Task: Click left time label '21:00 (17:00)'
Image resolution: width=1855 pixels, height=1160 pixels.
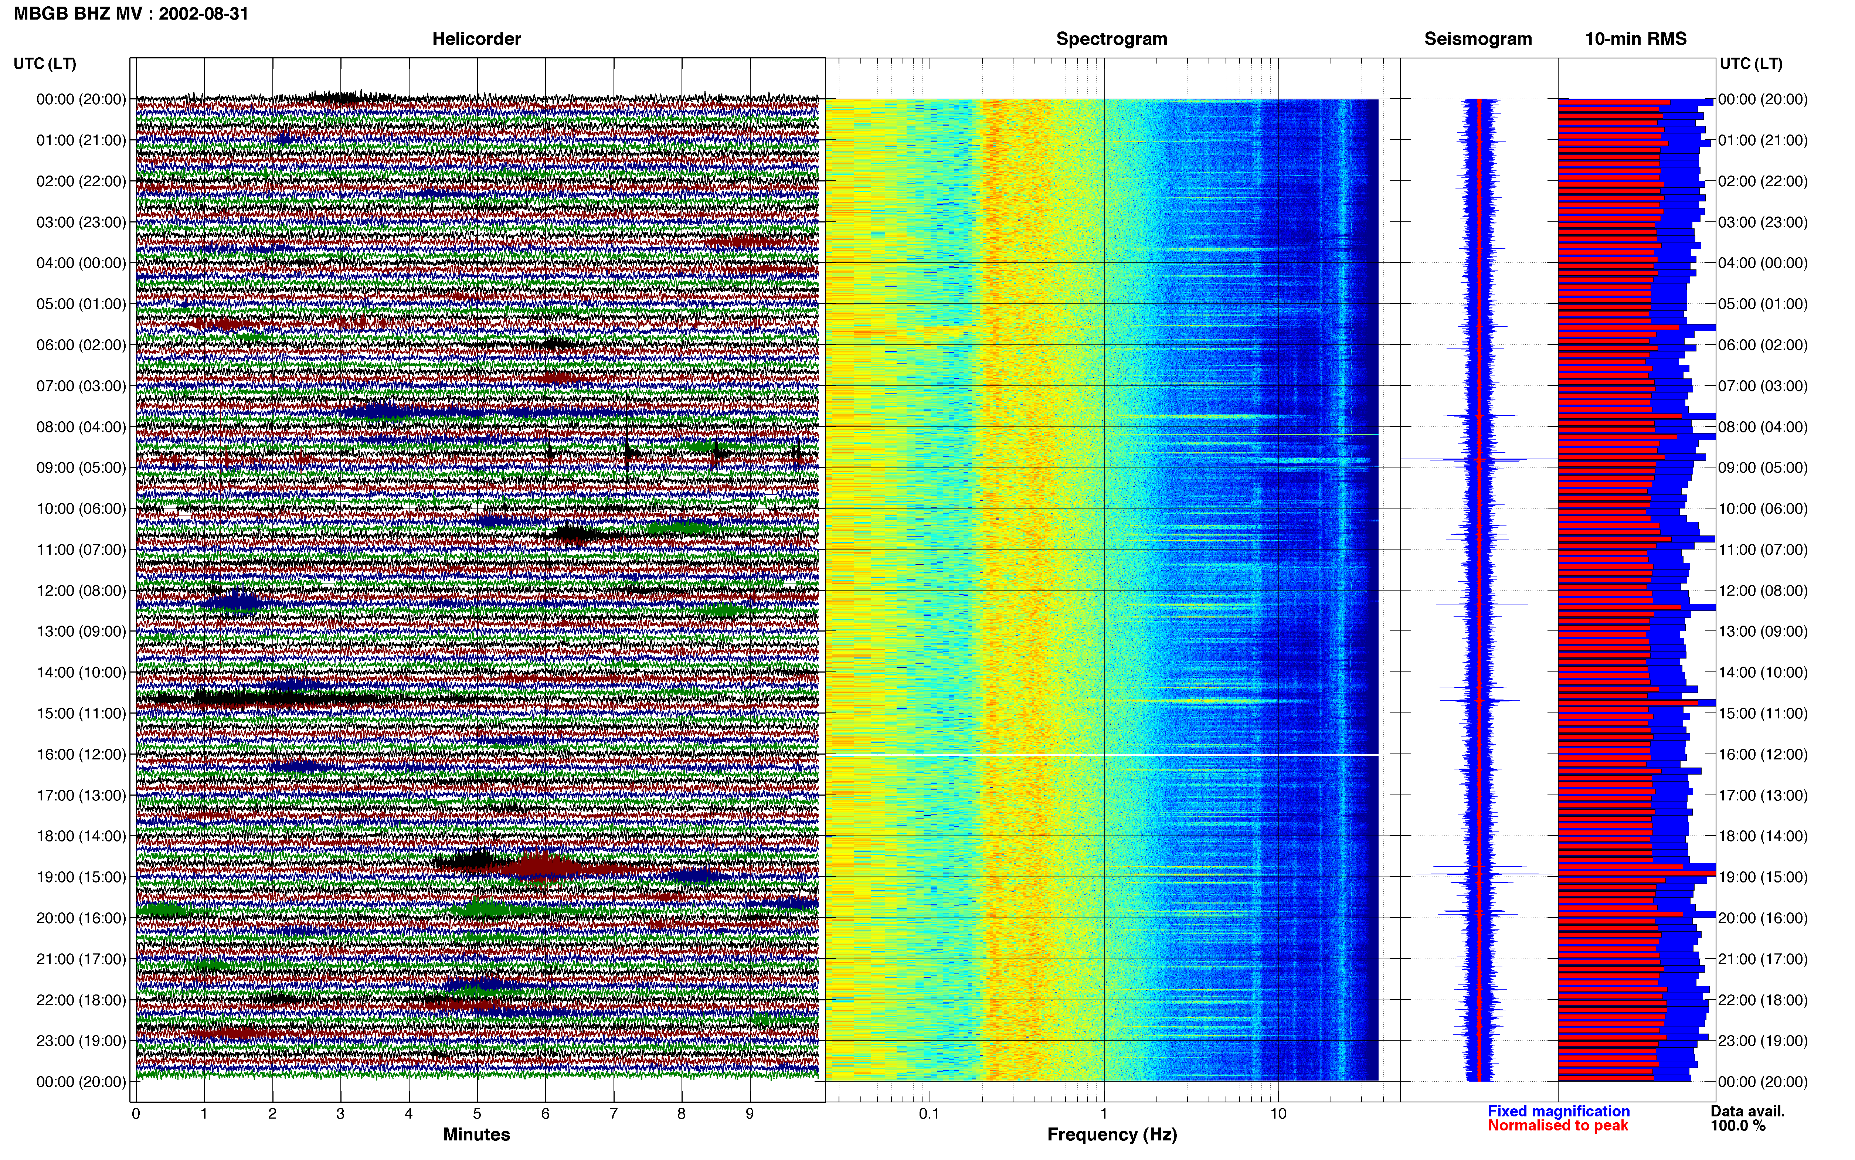Action: [81, 959]
